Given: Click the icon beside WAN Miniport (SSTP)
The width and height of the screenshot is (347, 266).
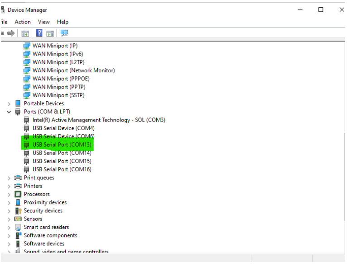Looking at the screenshot, I should click(27, 95).
